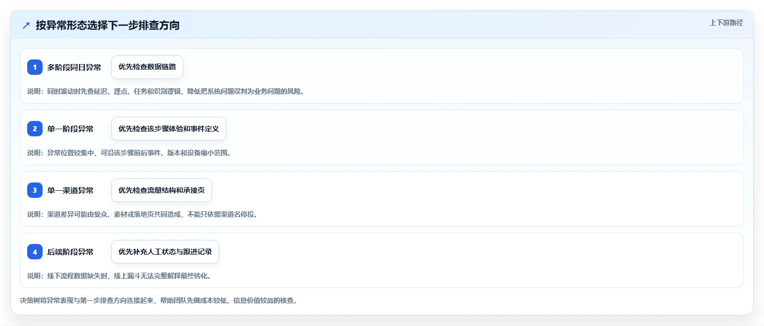The width and height of the screenshot is (764, 326).
Task: Click step number badge 2
Action: click(35, 129)
